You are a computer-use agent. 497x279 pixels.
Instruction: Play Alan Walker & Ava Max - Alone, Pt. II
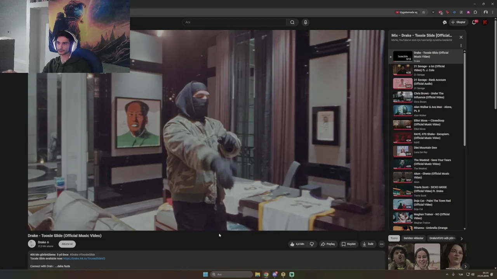(x=426, y=110)
